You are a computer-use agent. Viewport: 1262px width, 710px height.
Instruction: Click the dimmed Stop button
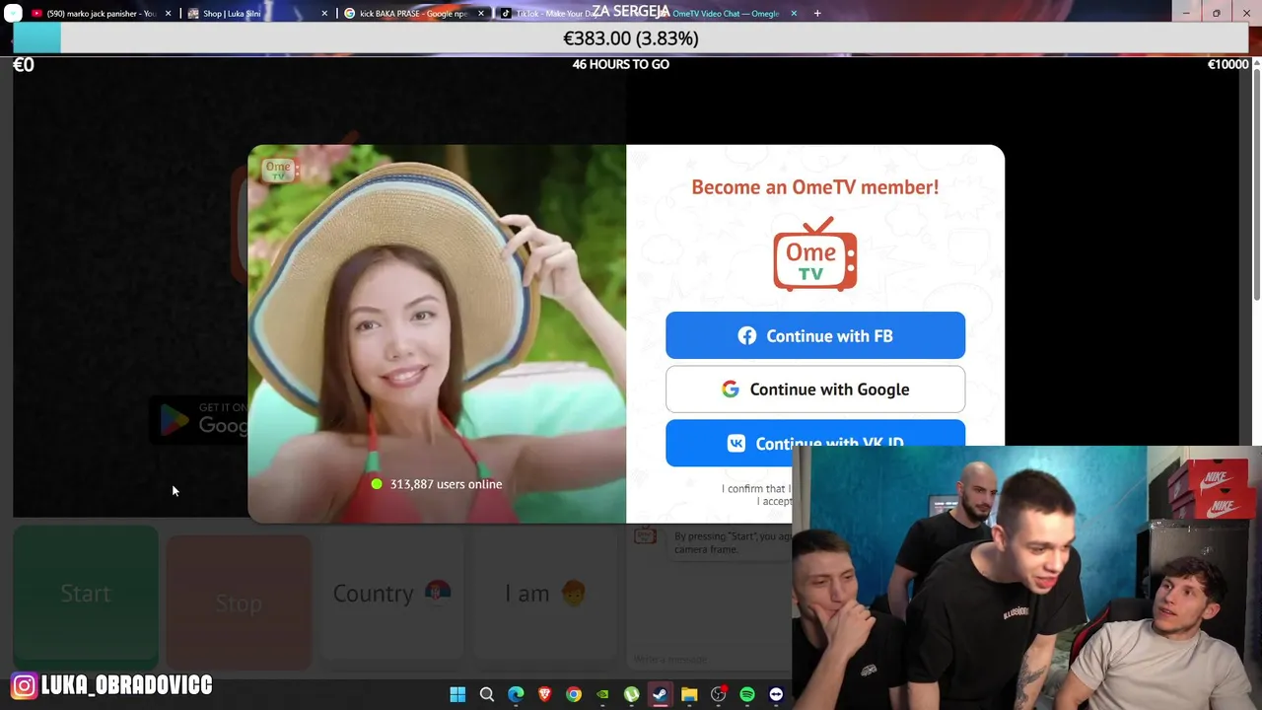[x=239, y=603]
